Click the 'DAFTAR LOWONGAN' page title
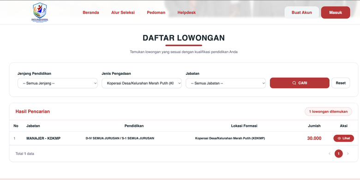 (184, 38)
